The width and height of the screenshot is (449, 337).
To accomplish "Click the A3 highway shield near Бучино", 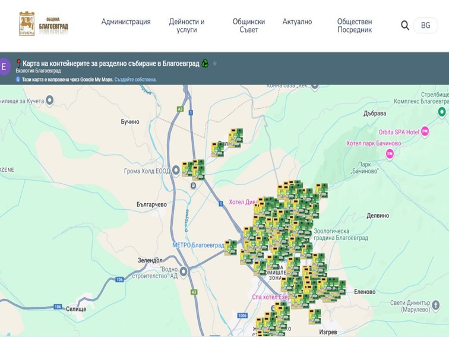I will (180, 109).
